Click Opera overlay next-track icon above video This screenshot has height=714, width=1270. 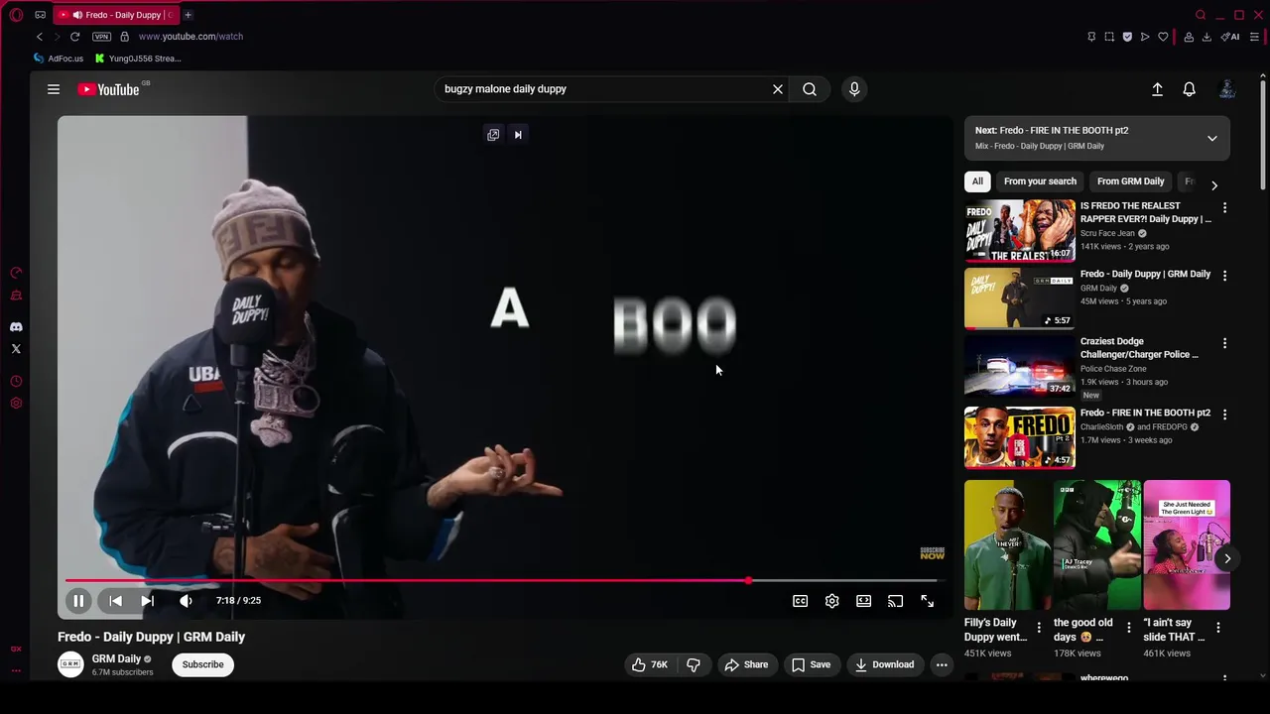[x=518, y=135]
